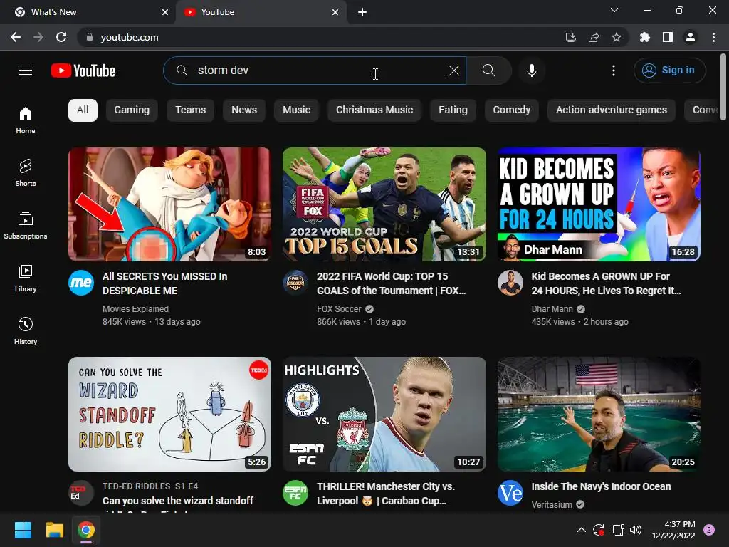
Task: Clear the search box with the X icon
Action: [x=453, y=71]
